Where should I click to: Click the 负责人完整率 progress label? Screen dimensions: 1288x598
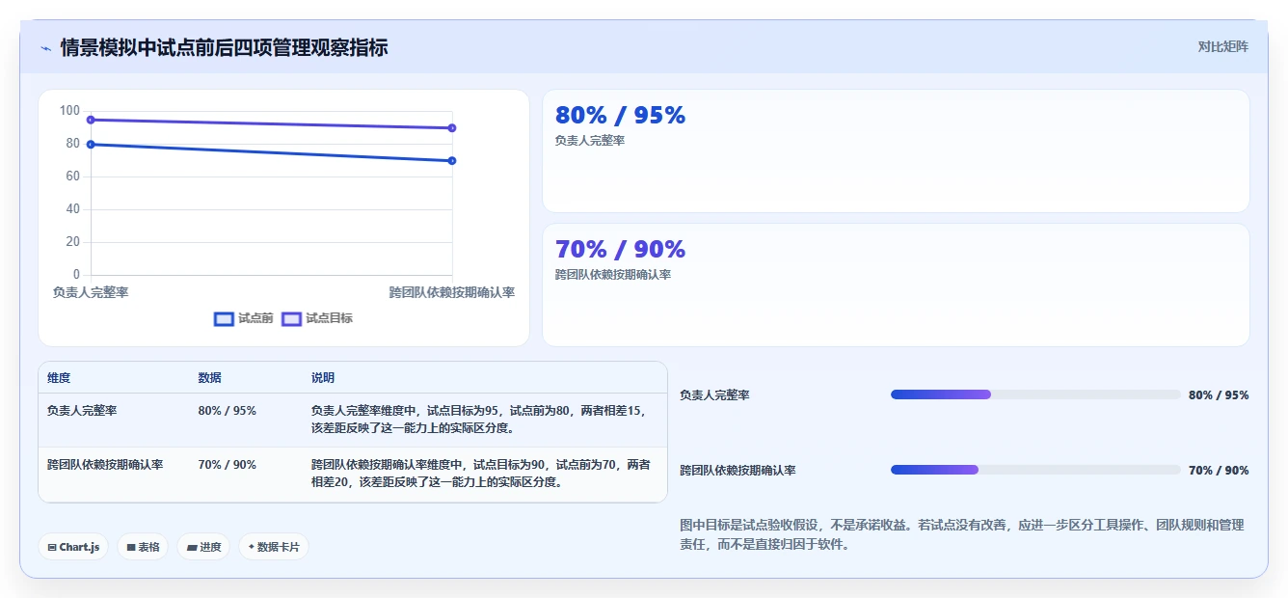(714, 395)
